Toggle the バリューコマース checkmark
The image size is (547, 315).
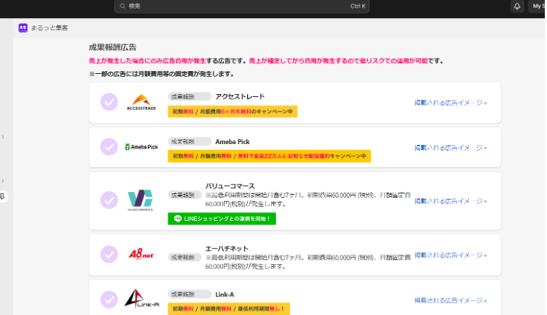[109, 201]
